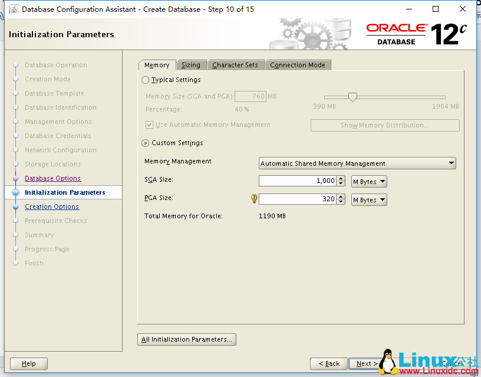
Task: Select the Custom Settings radio button
Action: [145, 143]
